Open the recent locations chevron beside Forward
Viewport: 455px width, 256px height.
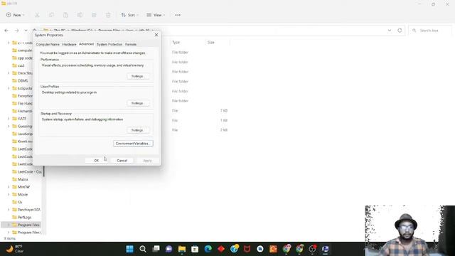click(26, 31)
